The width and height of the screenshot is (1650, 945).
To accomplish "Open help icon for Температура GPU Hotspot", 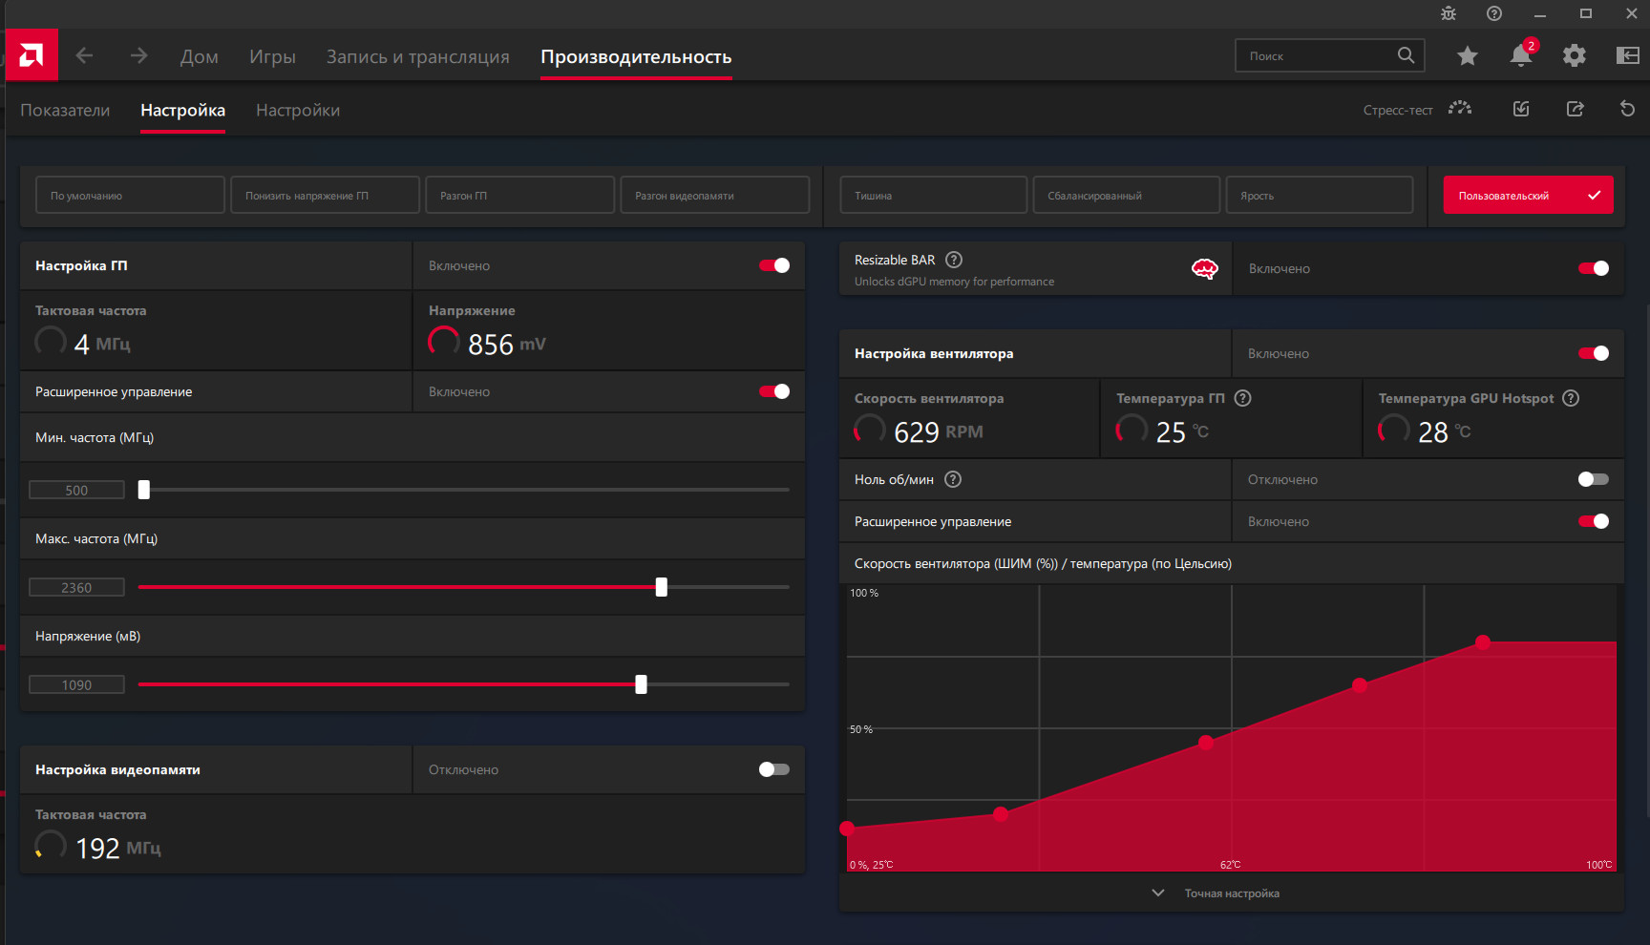I will [x=1571, y=398].
